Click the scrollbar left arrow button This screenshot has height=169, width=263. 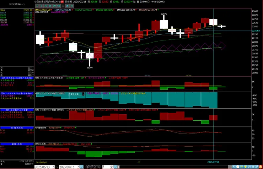(x=118, y=167)
